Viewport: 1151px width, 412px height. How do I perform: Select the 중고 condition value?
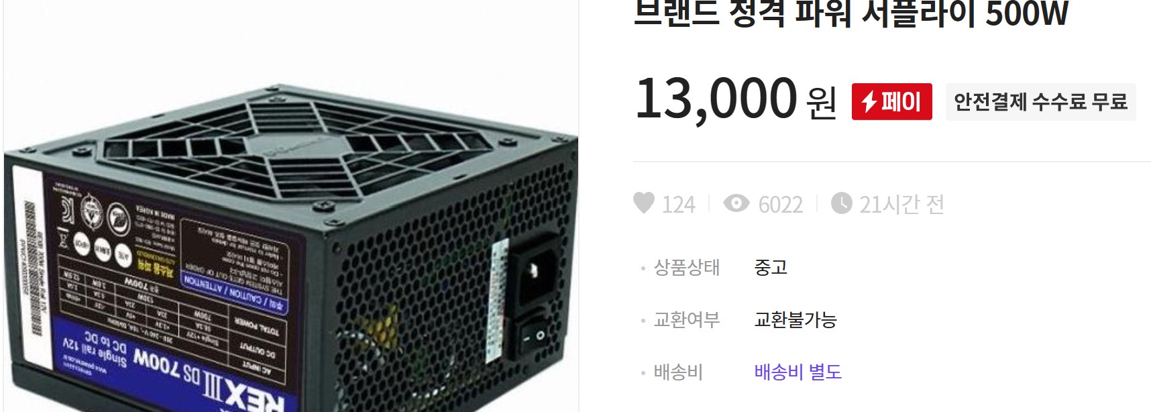click(771, 267)
